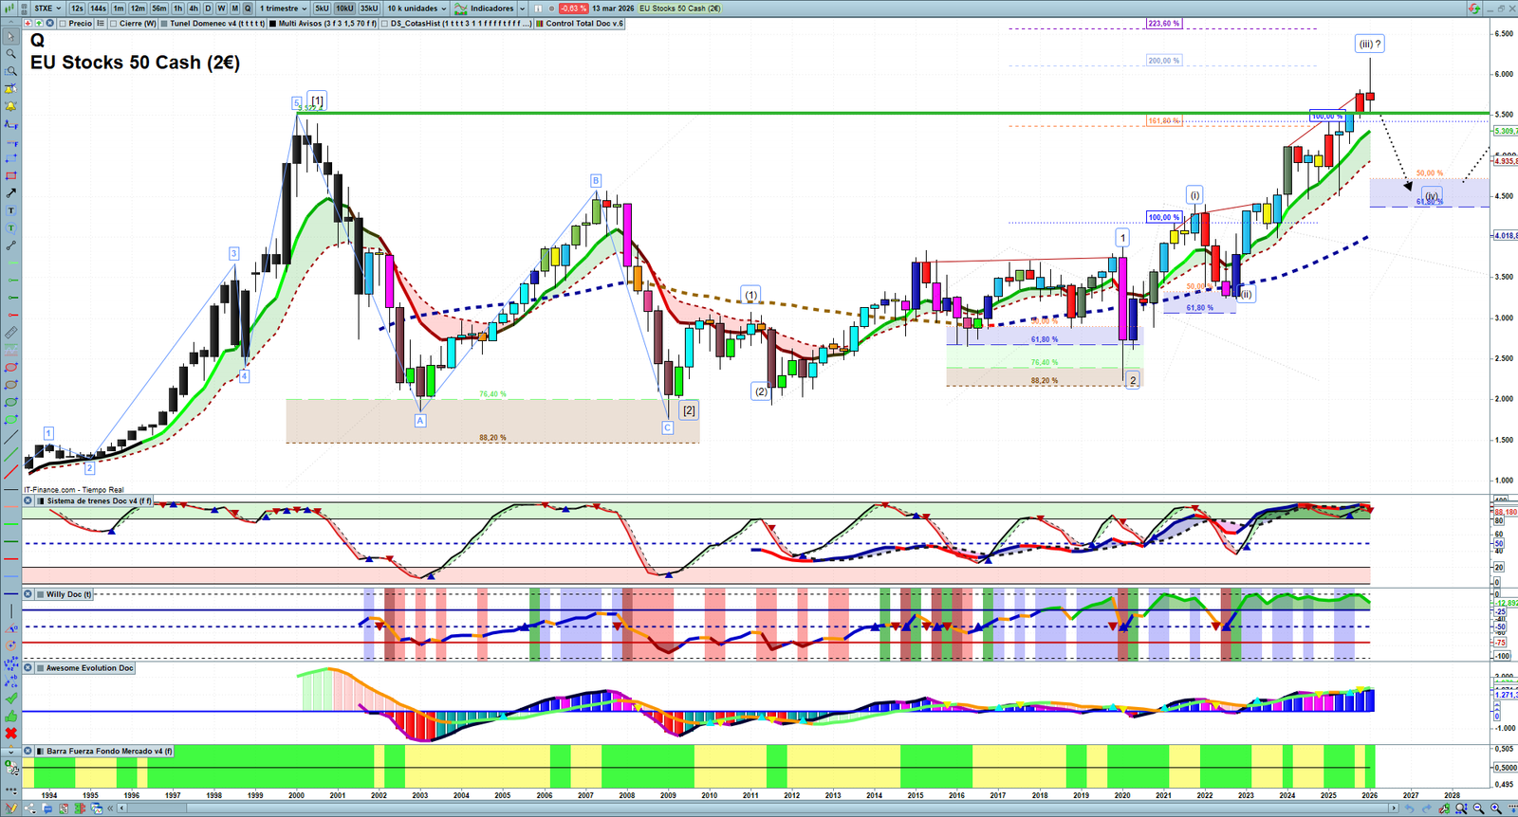Click the horizontal time scrollbar
1518x817 pixels.
pos(759,808)
